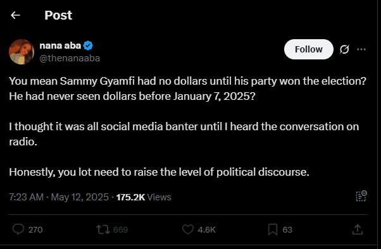Click the 669 repost count
Viewport: 381px width, 249px height.
click(x=120, y=229)
